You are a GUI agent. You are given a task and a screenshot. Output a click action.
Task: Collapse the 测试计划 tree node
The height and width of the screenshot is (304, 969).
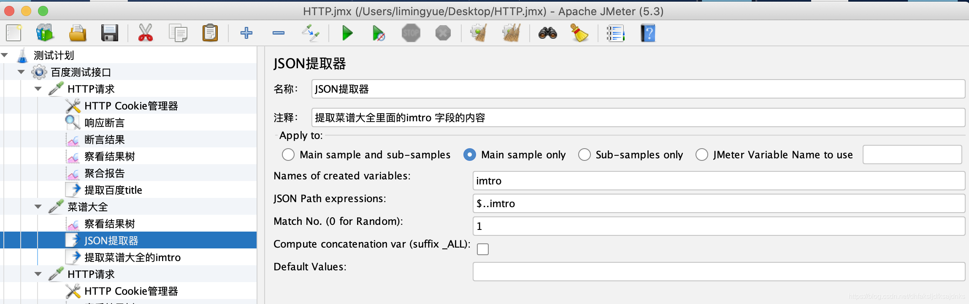coord(5,55)
